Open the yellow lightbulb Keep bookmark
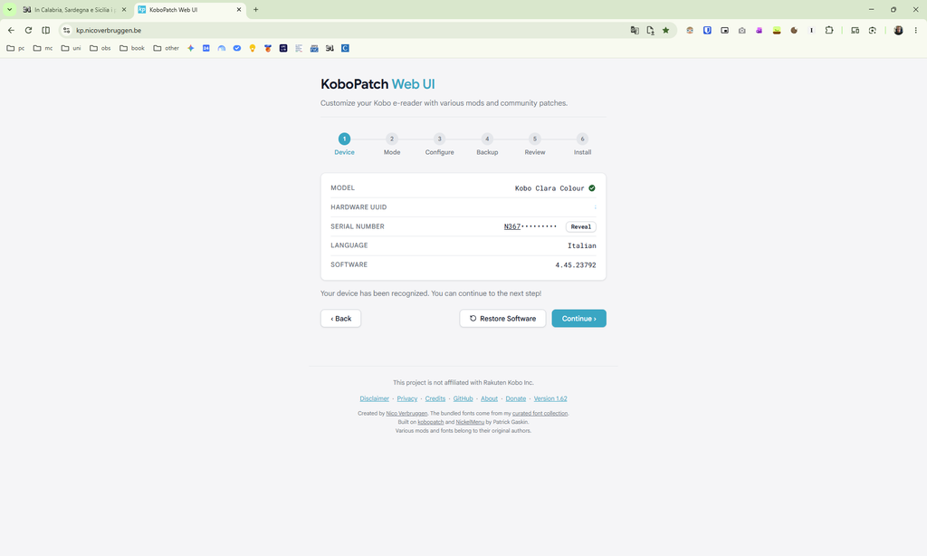 pyautogui.click(x=253, y=48)
